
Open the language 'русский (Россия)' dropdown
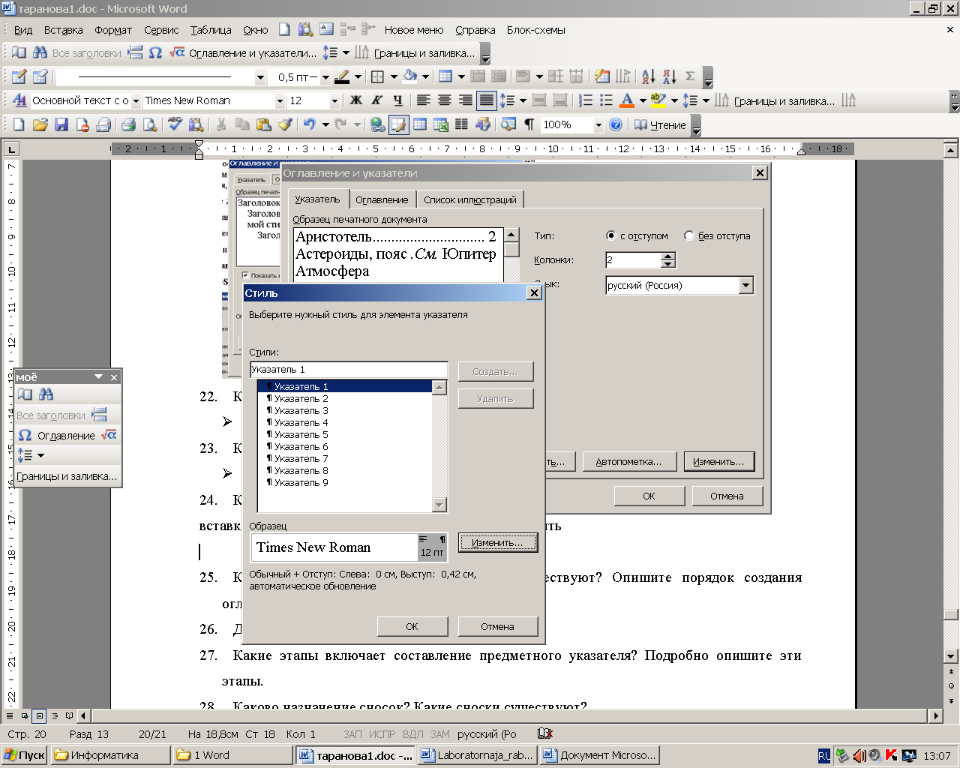pos(745,285)
